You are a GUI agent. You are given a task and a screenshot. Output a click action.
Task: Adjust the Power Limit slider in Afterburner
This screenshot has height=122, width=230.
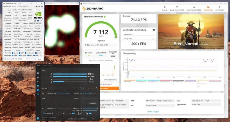[90, 111]
